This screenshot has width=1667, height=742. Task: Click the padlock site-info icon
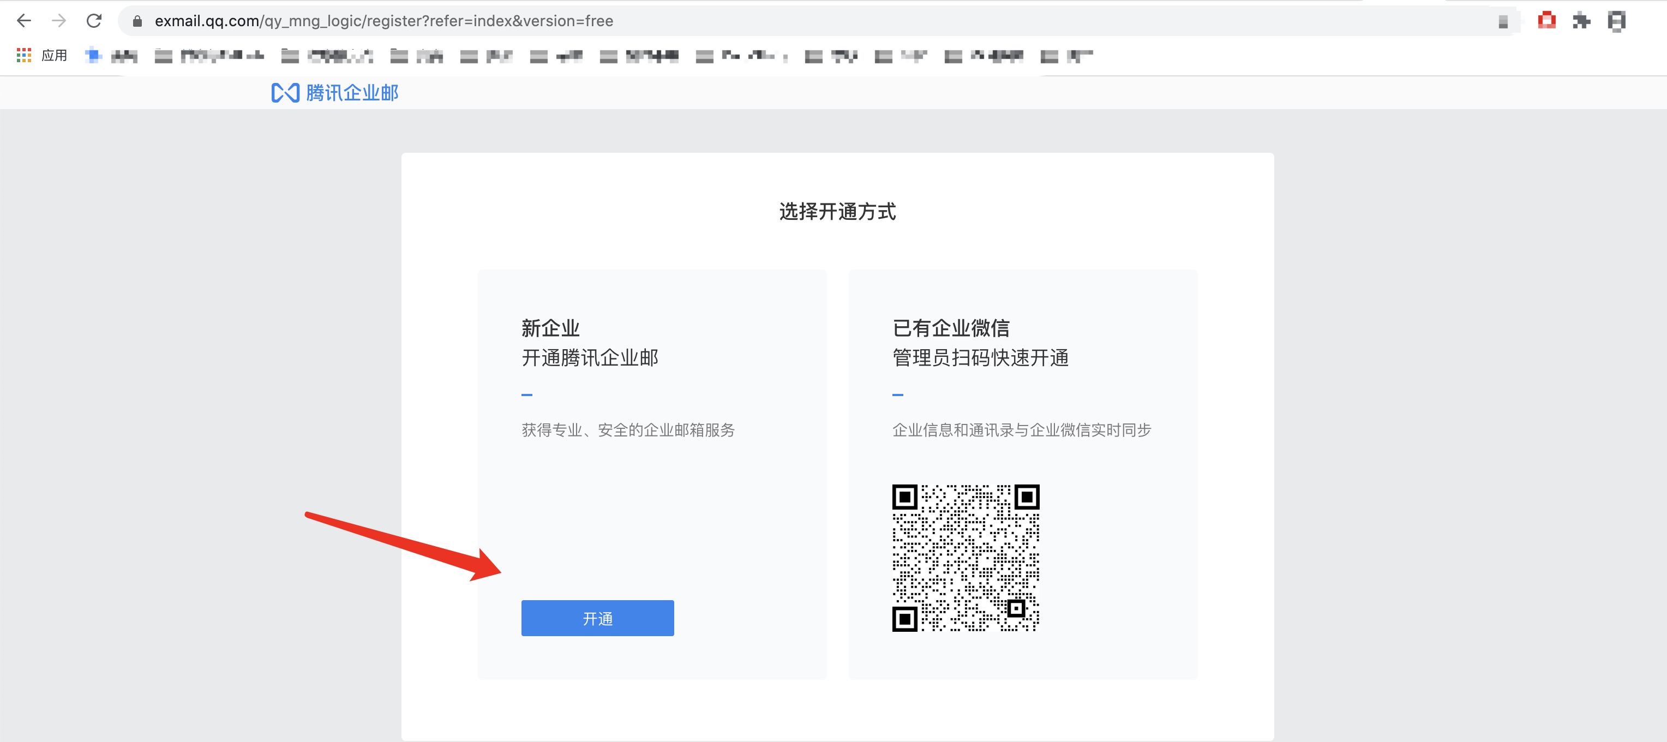pyautogui.click(x=137, y=21)
